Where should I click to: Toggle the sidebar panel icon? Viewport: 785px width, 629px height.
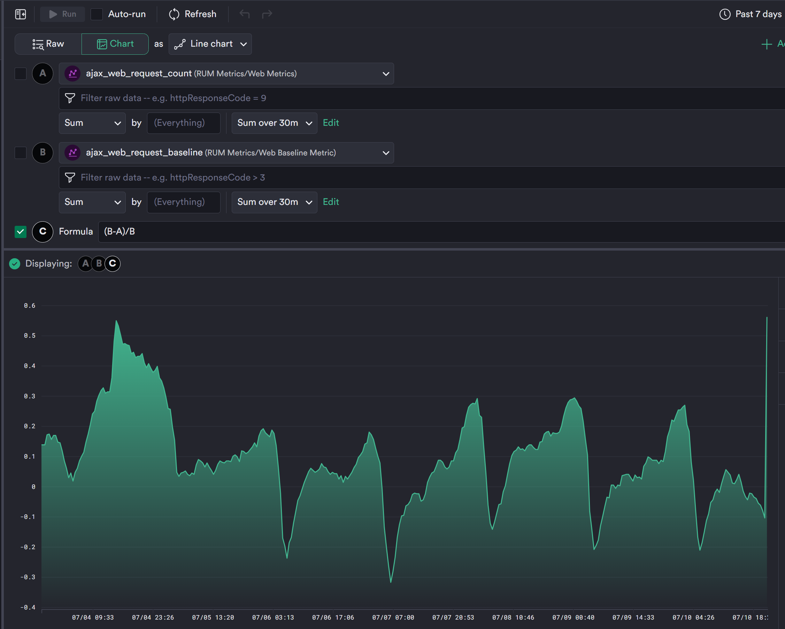tap(21, 14)
